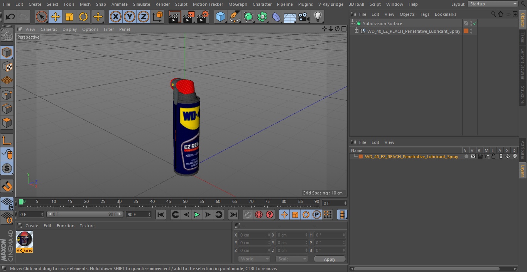Screen dimensions: 527x272
Task: Expand the WD_40_EZ_REACH object tree item
Action: [357, 31]
